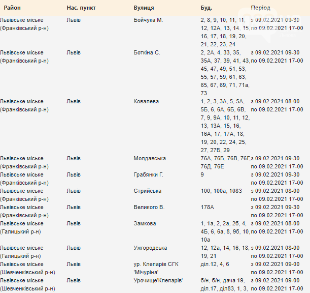
Task: Click the Період column header
Action: 260,8
